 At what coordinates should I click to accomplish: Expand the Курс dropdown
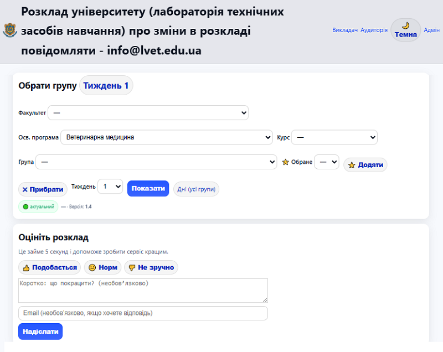click(x=334, y=137)
